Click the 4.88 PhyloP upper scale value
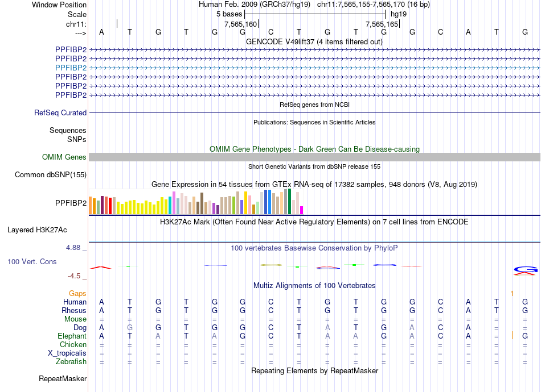 73,248
